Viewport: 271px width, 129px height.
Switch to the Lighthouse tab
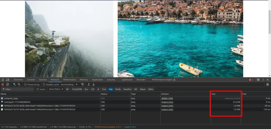(127, 80)
